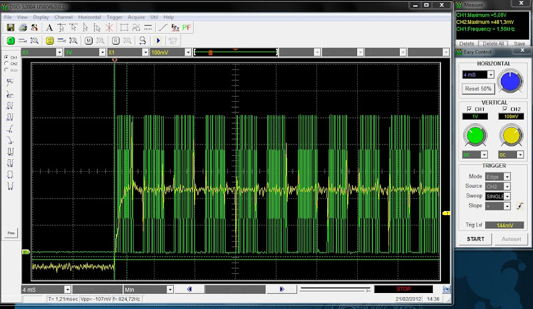Click the trigger position bar above waveform
The image size is (533, 309).
[236, 53]
